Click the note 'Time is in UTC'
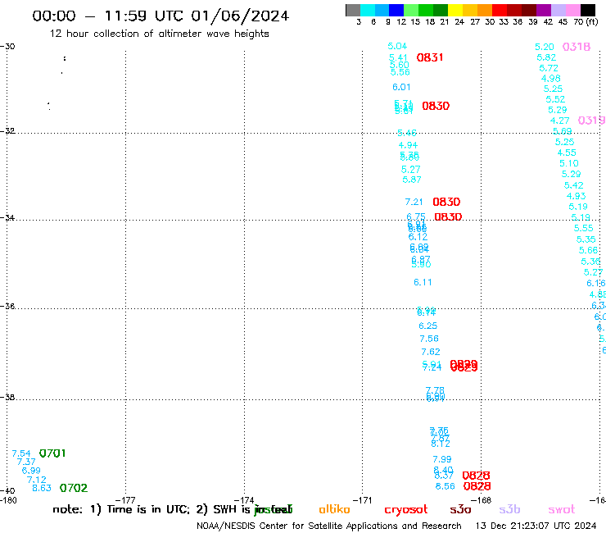This screenshot has height=533, width=606. 148,509
